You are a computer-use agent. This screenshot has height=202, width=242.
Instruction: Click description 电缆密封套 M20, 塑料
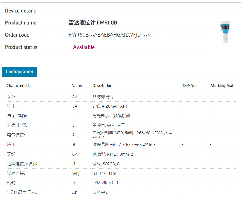[132, 135]
